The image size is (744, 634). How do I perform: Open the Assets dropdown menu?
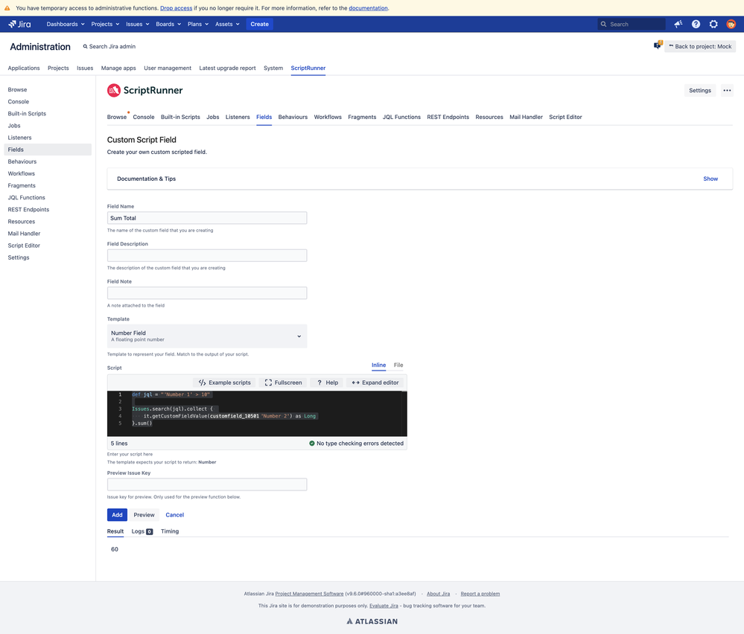click(227, 24)
